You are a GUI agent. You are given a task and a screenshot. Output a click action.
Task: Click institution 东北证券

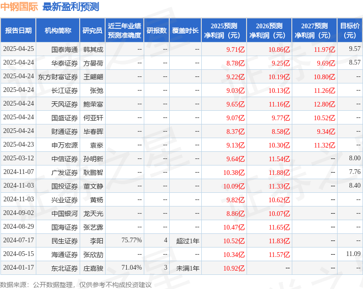coord(65,268)
